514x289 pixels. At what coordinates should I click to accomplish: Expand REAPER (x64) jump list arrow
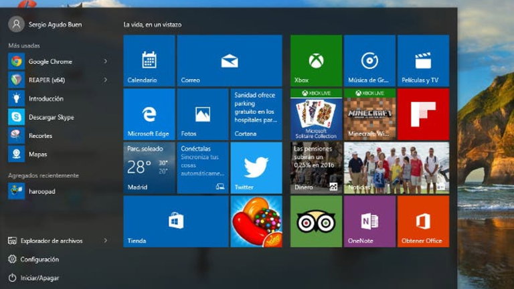coord(106,80)
